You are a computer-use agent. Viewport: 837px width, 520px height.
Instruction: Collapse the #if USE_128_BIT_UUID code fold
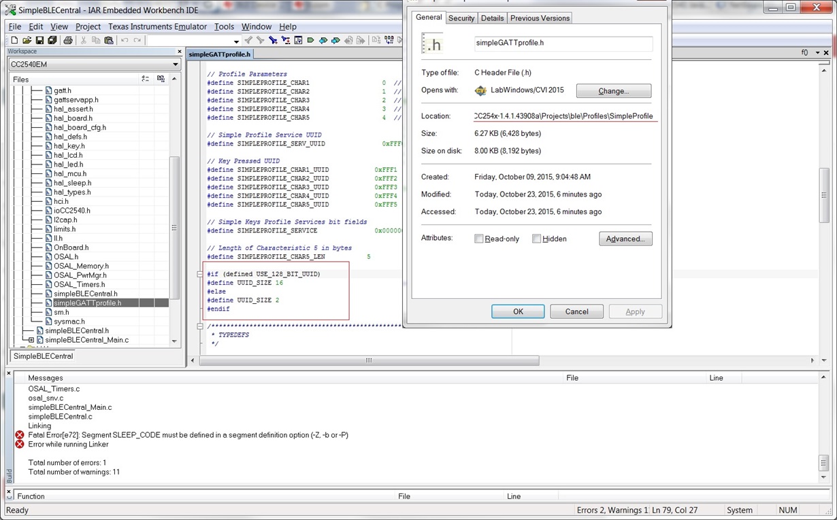(200, 274)
